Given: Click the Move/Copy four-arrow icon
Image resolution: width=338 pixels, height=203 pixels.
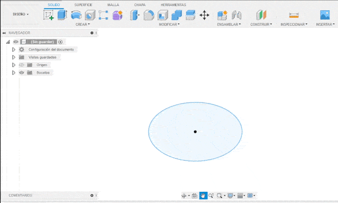Looking at the screenshot, I should pyautogui.click(x=204, y=15).
